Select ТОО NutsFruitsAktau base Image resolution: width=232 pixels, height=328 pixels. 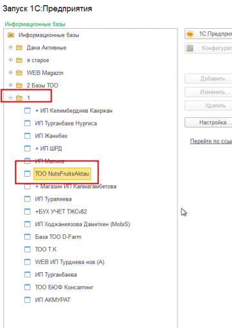click(62, 174)
